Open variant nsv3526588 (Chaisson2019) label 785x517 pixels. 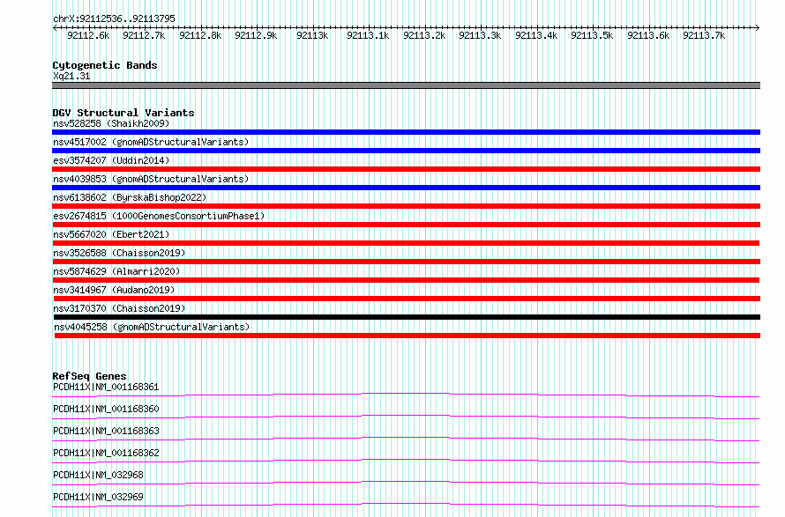[119, 253]
